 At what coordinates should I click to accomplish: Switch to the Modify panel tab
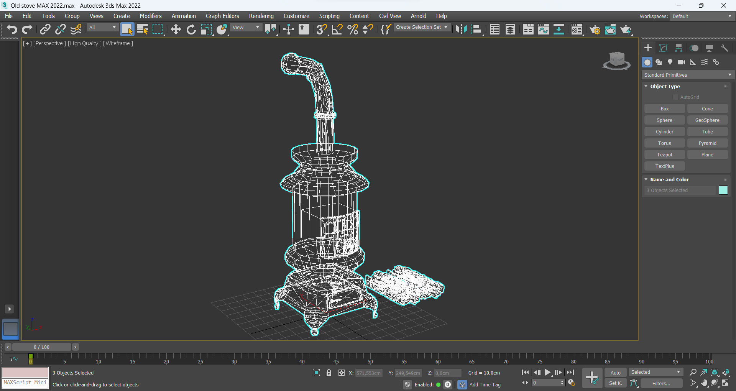point(663,48)
